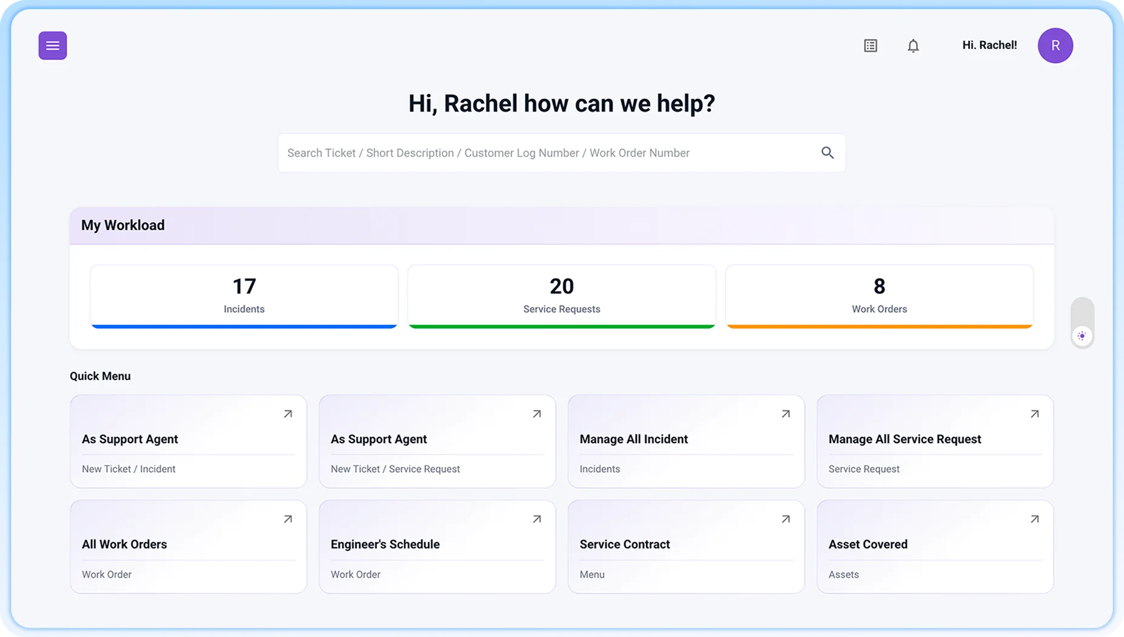1124x637 pixels.
Task: Click Rachel's purple profile avatar
Action: 1055,45
